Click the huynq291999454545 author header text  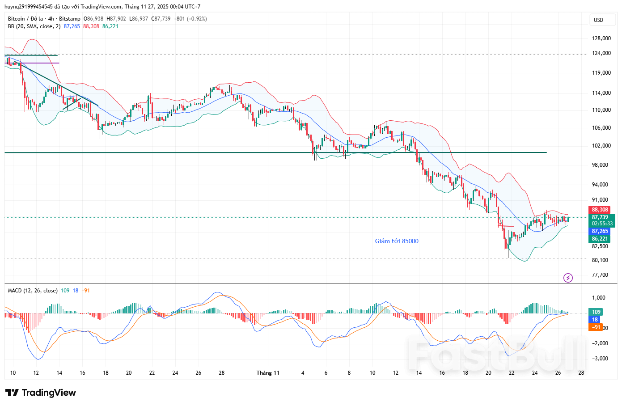[x=29, y=7]
